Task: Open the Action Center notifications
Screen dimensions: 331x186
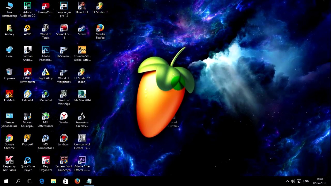Action: [299, 181]
